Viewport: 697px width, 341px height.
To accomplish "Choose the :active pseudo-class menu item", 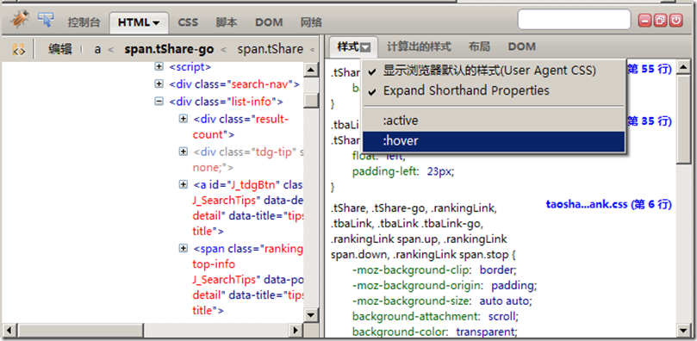I will tap(494, 121).
